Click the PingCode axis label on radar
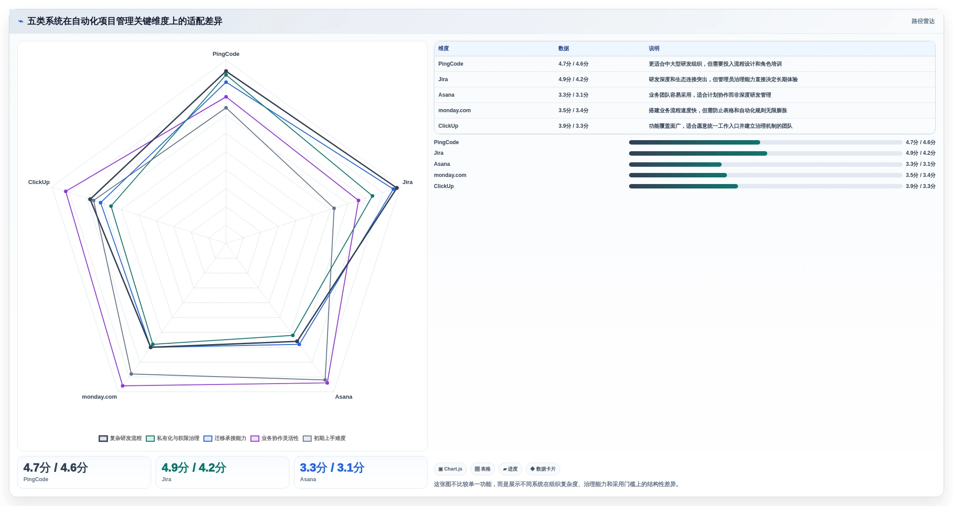The height and width of the screenshot is (506, 953). (226, 54)
